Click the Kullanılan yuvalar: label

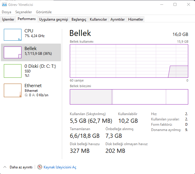coord(165,119)
